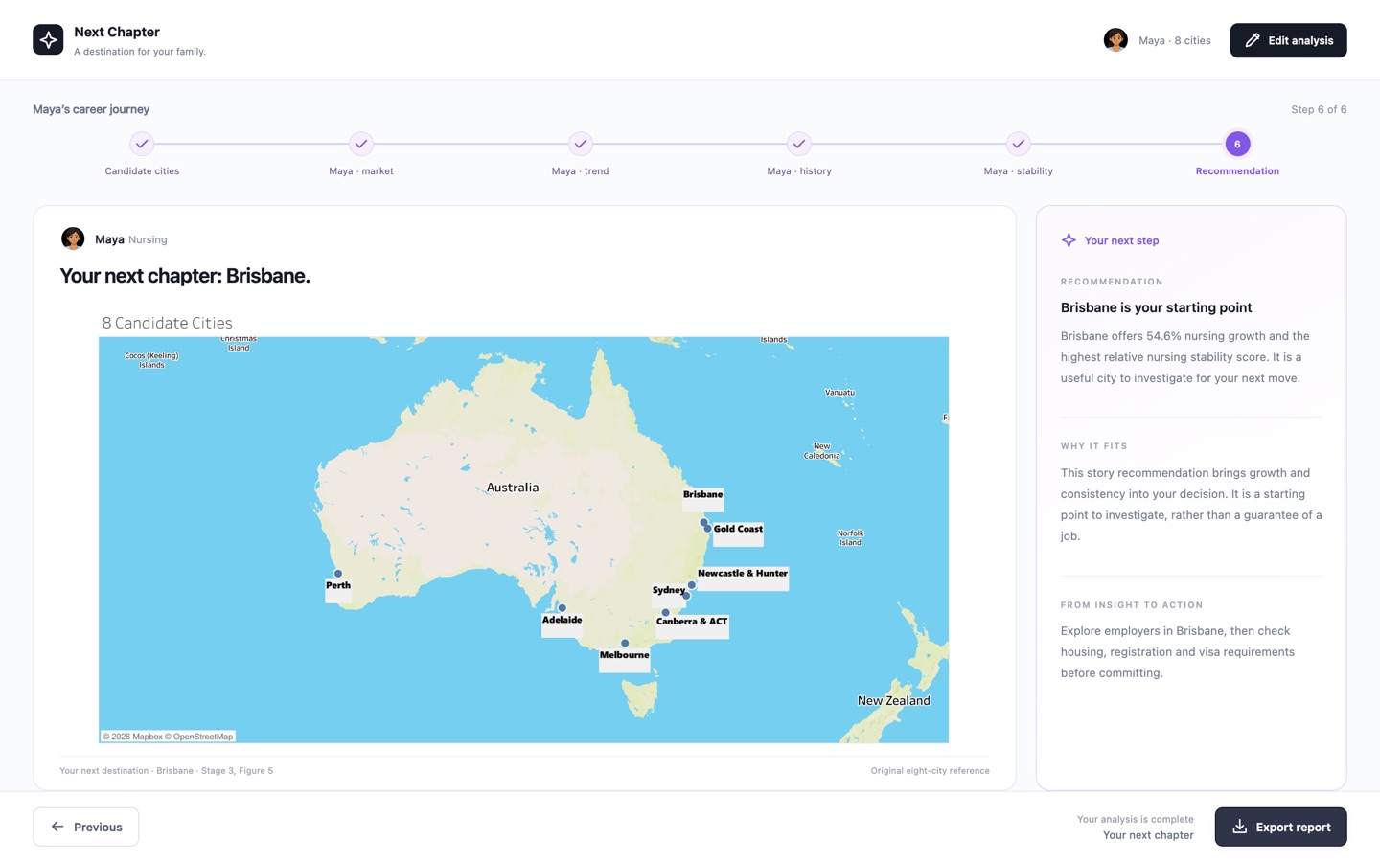Click the Perth map marker dot
The width and height of the screenshot is (1380, 862).
click(337, 574)
